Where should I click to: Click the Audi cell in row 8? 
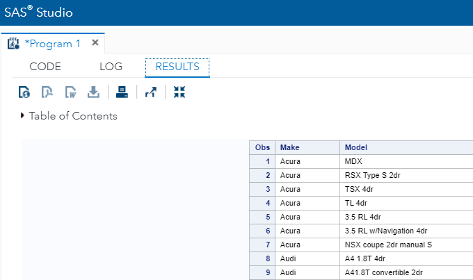pos(288,258)
